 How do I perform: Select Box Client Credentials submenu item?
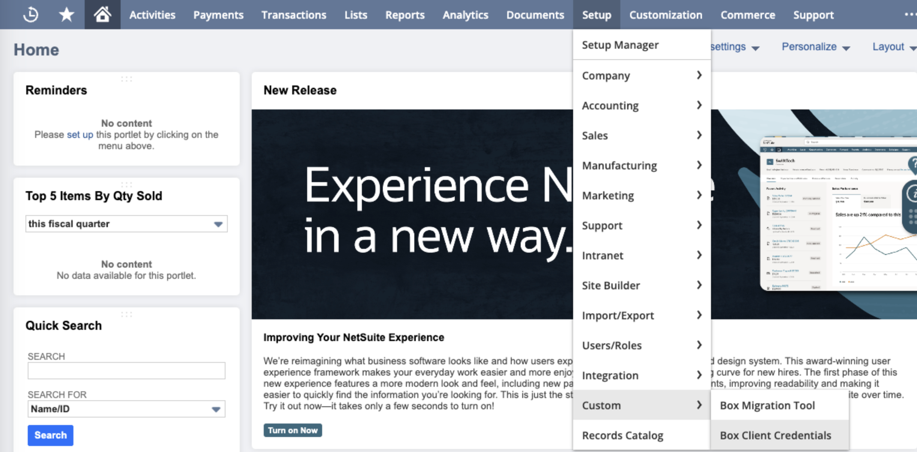pyautogui.click(x=775, y=435)
